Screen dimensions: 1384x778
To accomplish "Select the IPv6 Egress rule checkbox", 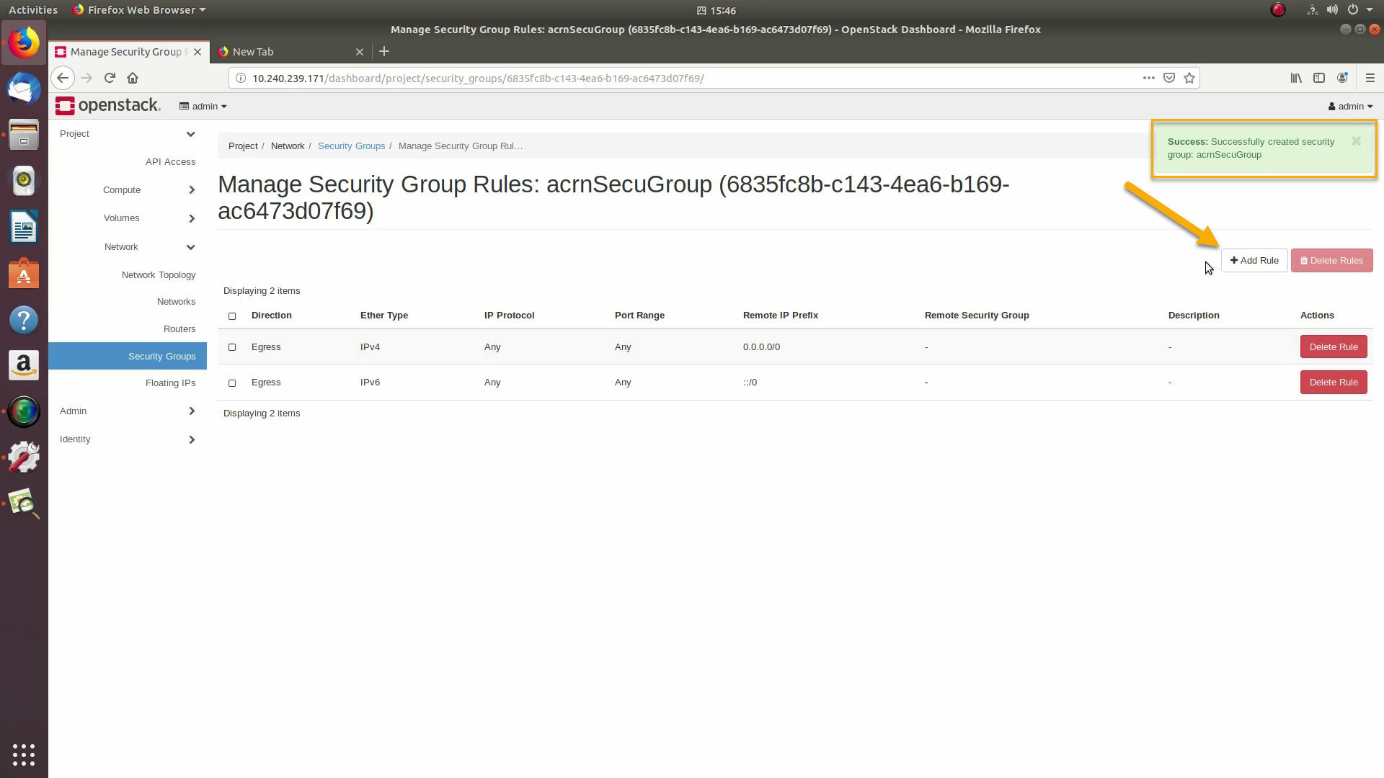I will click(232, 383).
